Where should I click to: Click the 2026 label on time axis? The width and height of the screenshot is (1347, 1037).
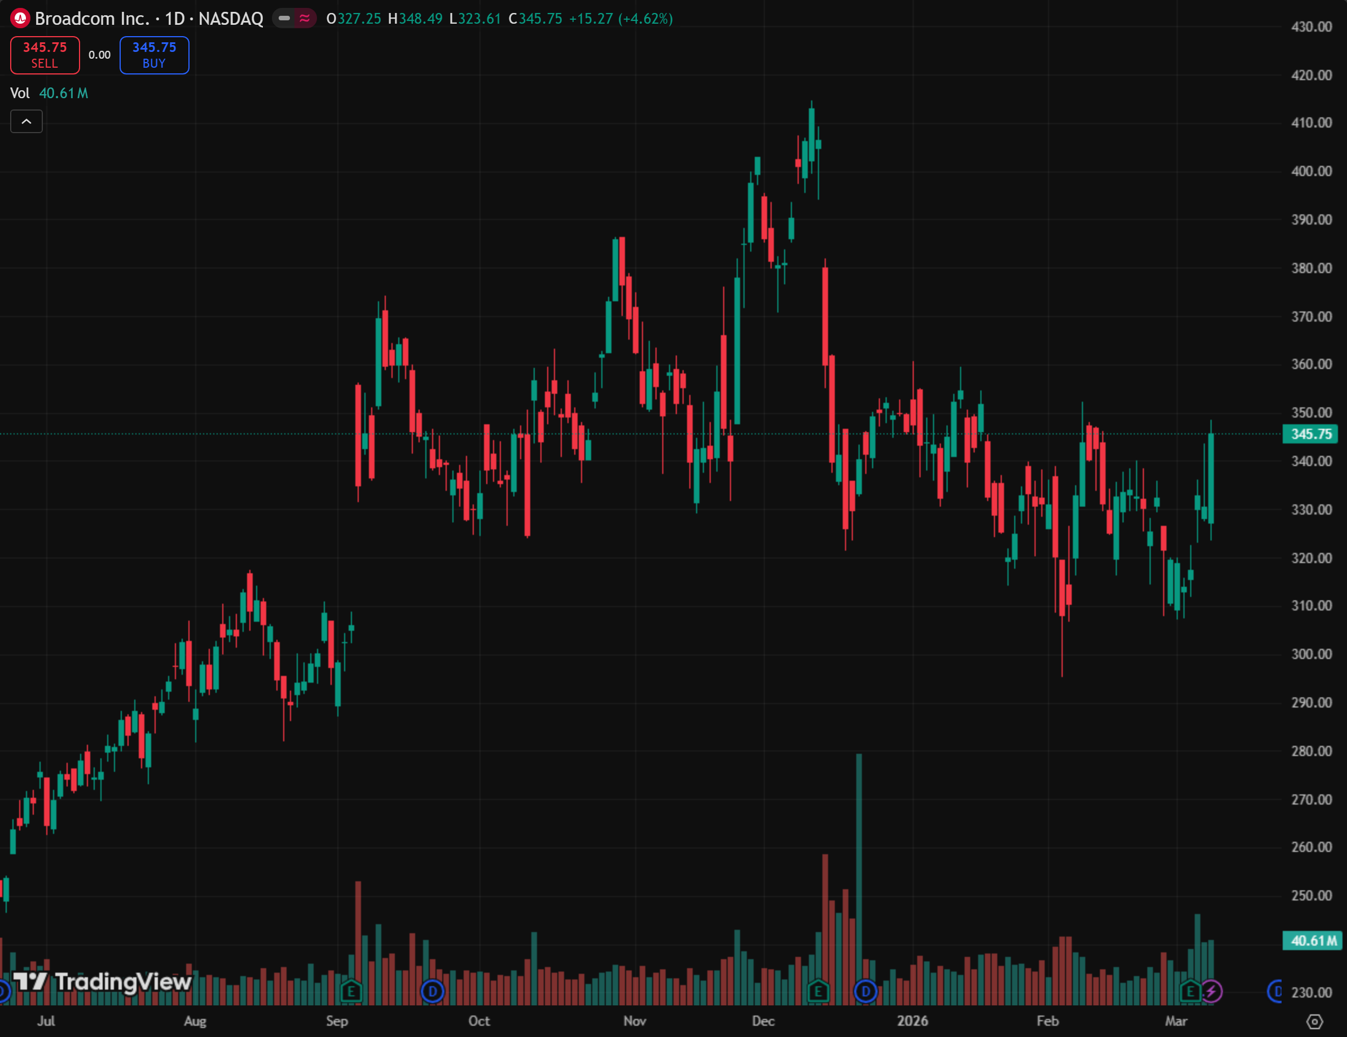tap(912, 1021)
